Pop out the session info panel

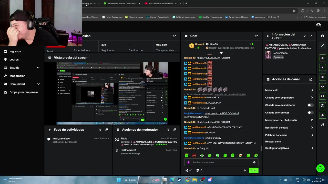[175, 36]
